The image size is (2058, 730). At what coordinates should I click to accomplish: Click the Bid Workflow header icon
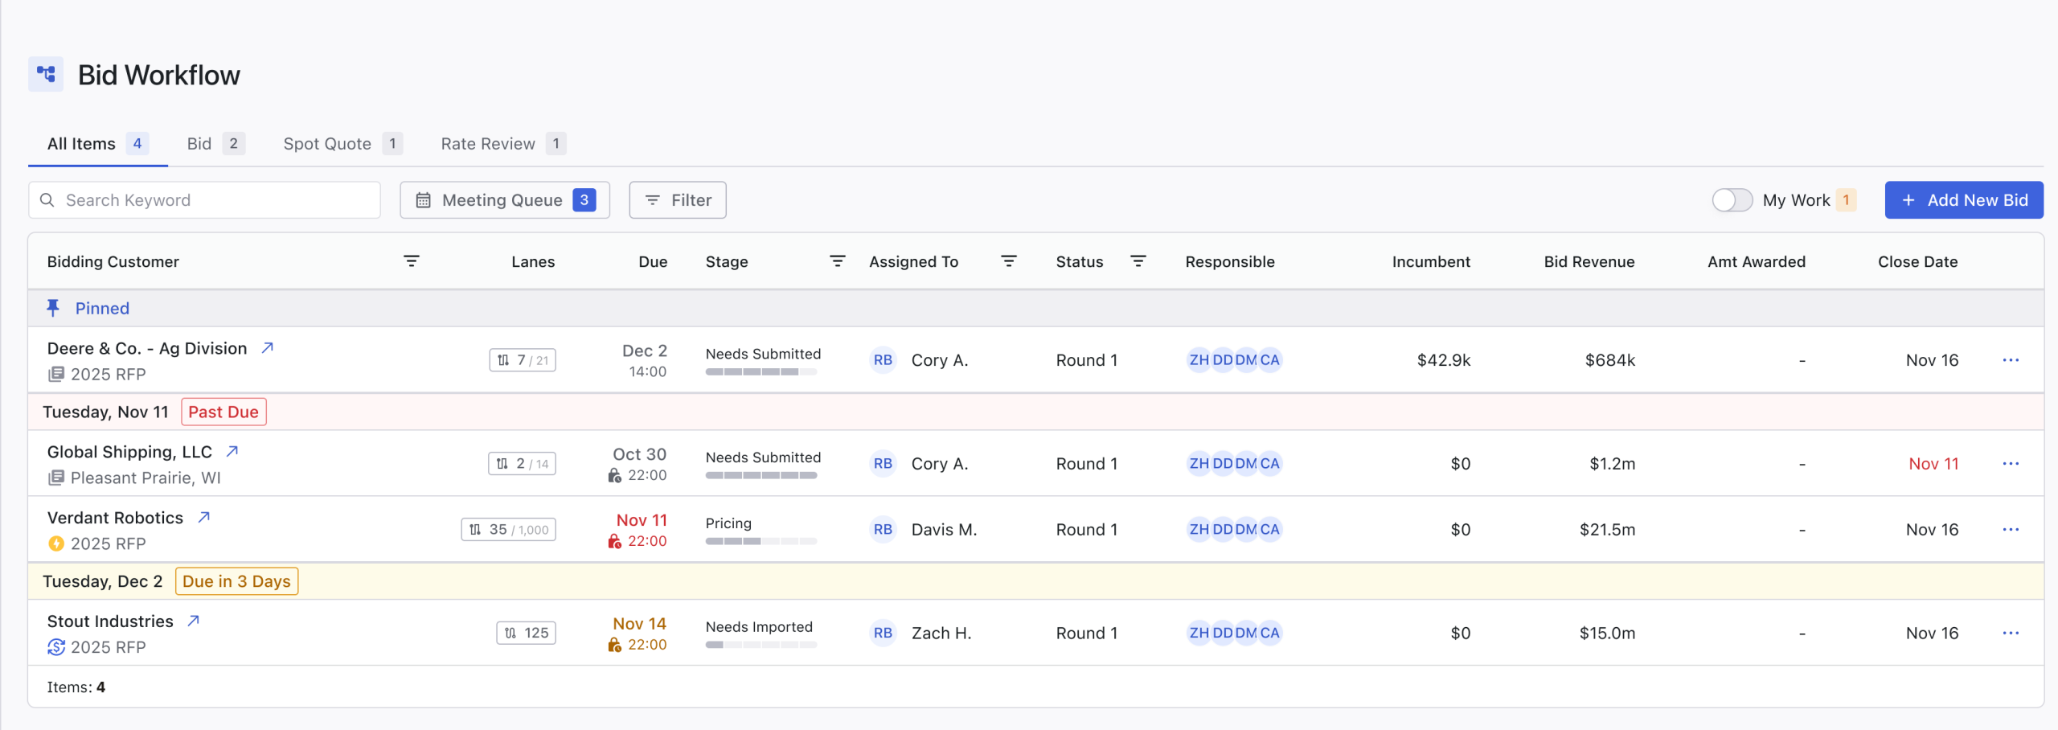pos(46,75)
